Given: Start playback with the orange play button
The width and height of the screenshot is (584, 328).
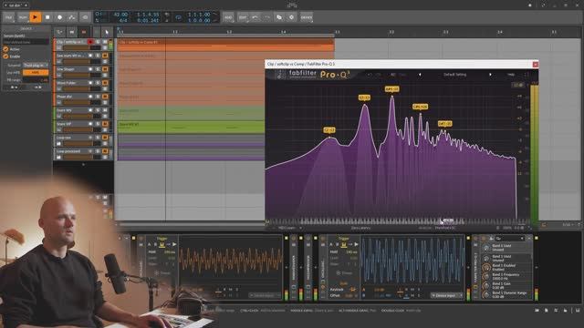Looking at the screenshot, I should [x=35, y=17].
